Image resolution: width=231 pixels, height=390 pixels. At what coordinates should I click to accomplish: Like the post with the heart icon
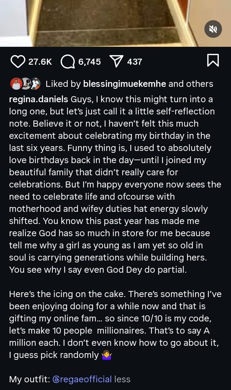(18, 62)
